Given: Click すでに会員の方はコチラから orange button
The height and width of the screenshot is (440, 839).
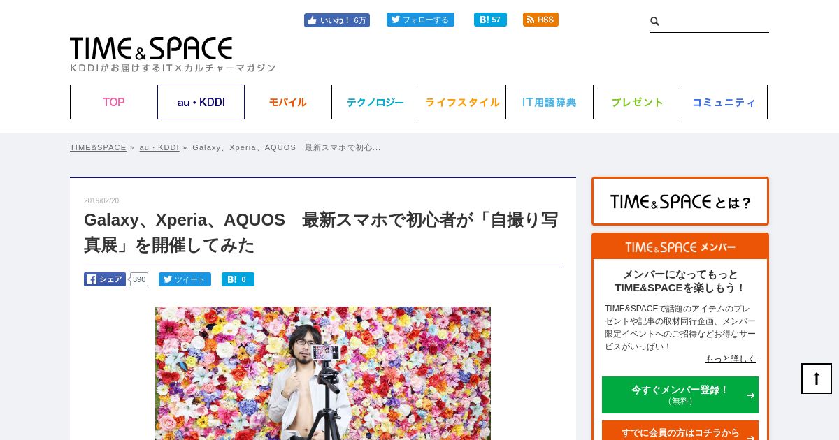Looking at the screenshot, I should click(680, 431).
